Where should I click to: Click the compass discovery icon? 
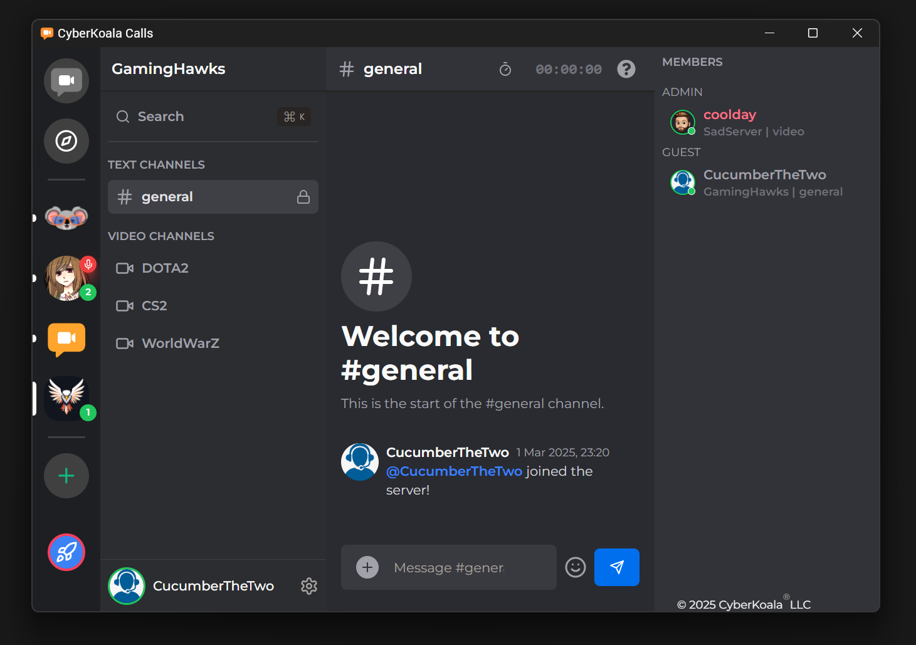click(66, 141)
